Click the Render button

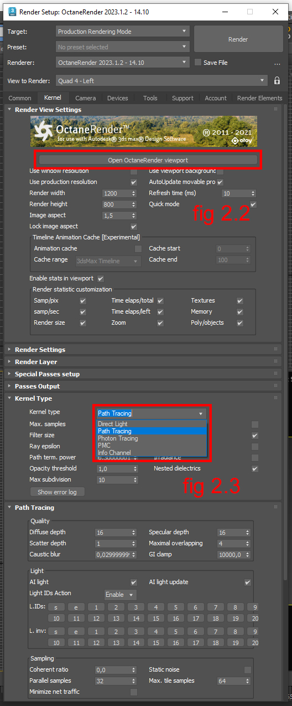(x=238, y=39)
